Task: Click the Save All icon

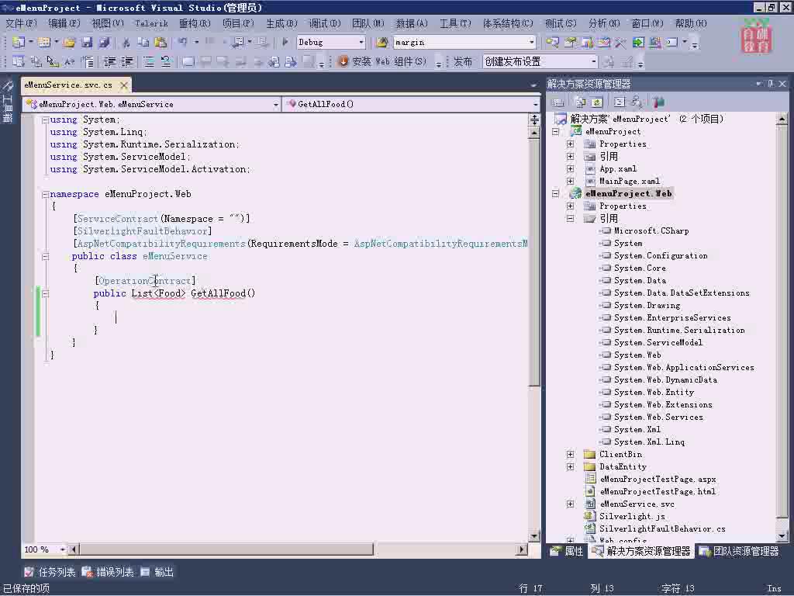Action: (x=105, y=42)
